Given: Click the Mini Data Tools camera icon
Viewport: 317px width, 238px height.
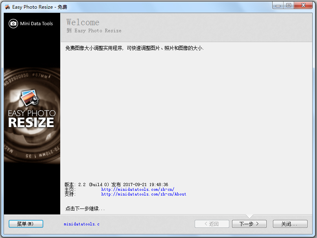Looking at the screenshot, I should click(x=13, y=24).
